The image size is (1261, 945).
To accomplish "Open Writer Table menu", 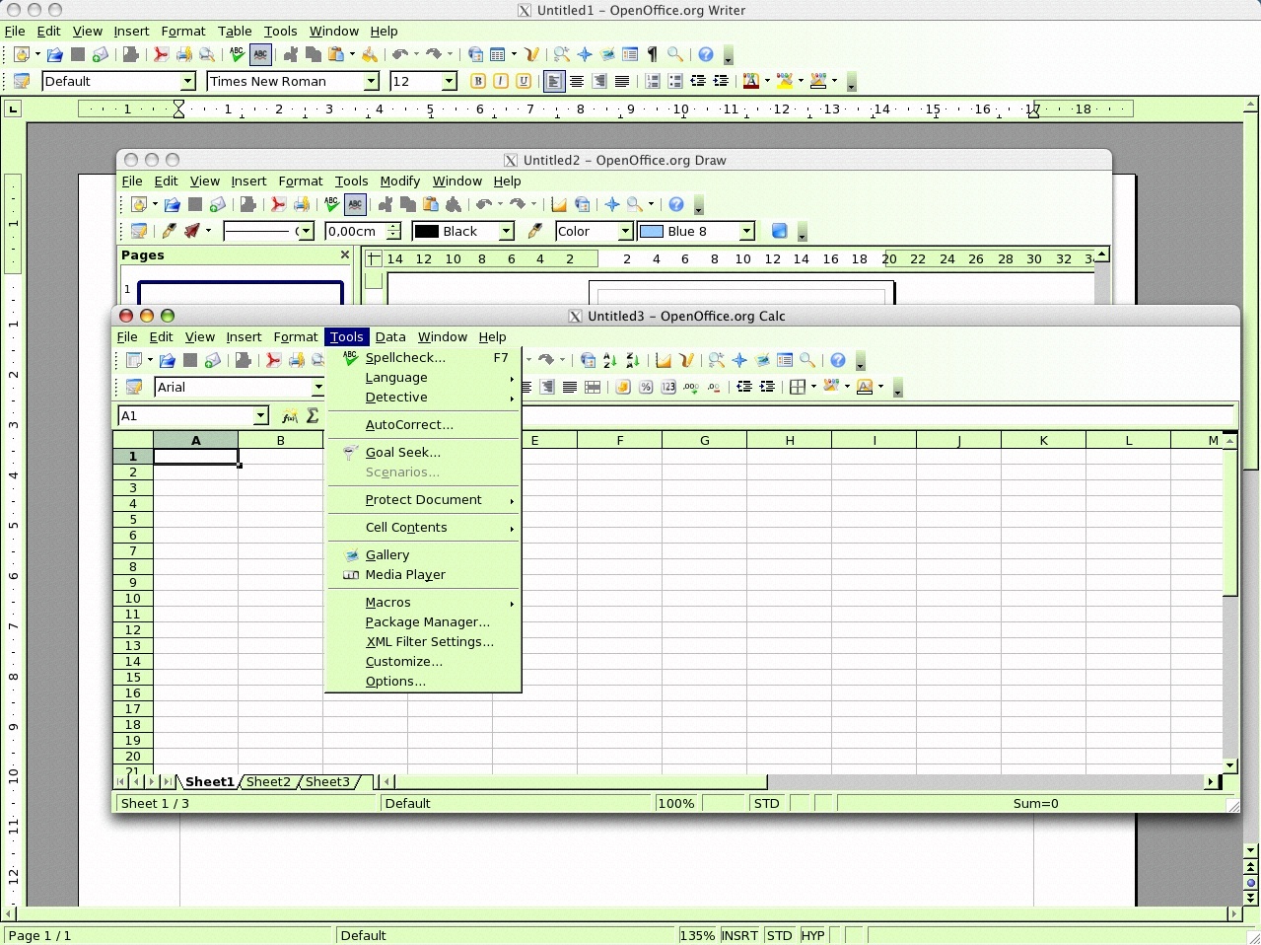I will pos(235,32).
